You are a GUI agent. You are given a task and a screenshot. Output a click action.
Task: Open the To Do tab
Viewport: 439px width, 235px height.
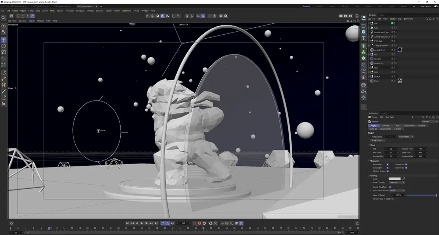pos(374,129)
